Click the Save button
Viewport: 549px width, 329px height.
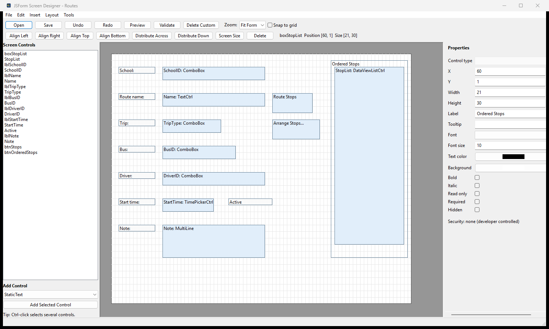click(x=48, y=25)
